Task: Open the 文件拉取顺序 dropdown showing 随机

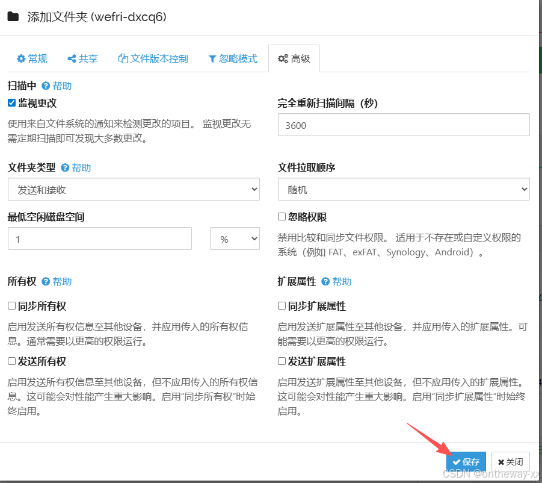Action: pyautogui.click(x=404, y=189)
